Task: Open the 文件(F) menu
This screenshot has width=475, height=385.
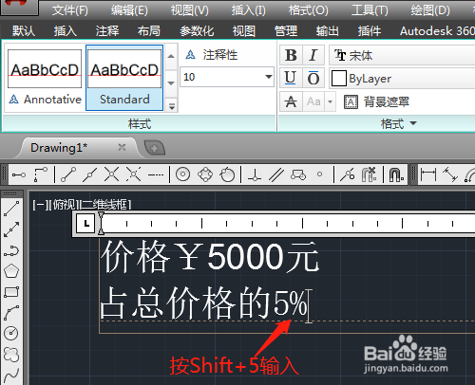Action: coord(70,10)
